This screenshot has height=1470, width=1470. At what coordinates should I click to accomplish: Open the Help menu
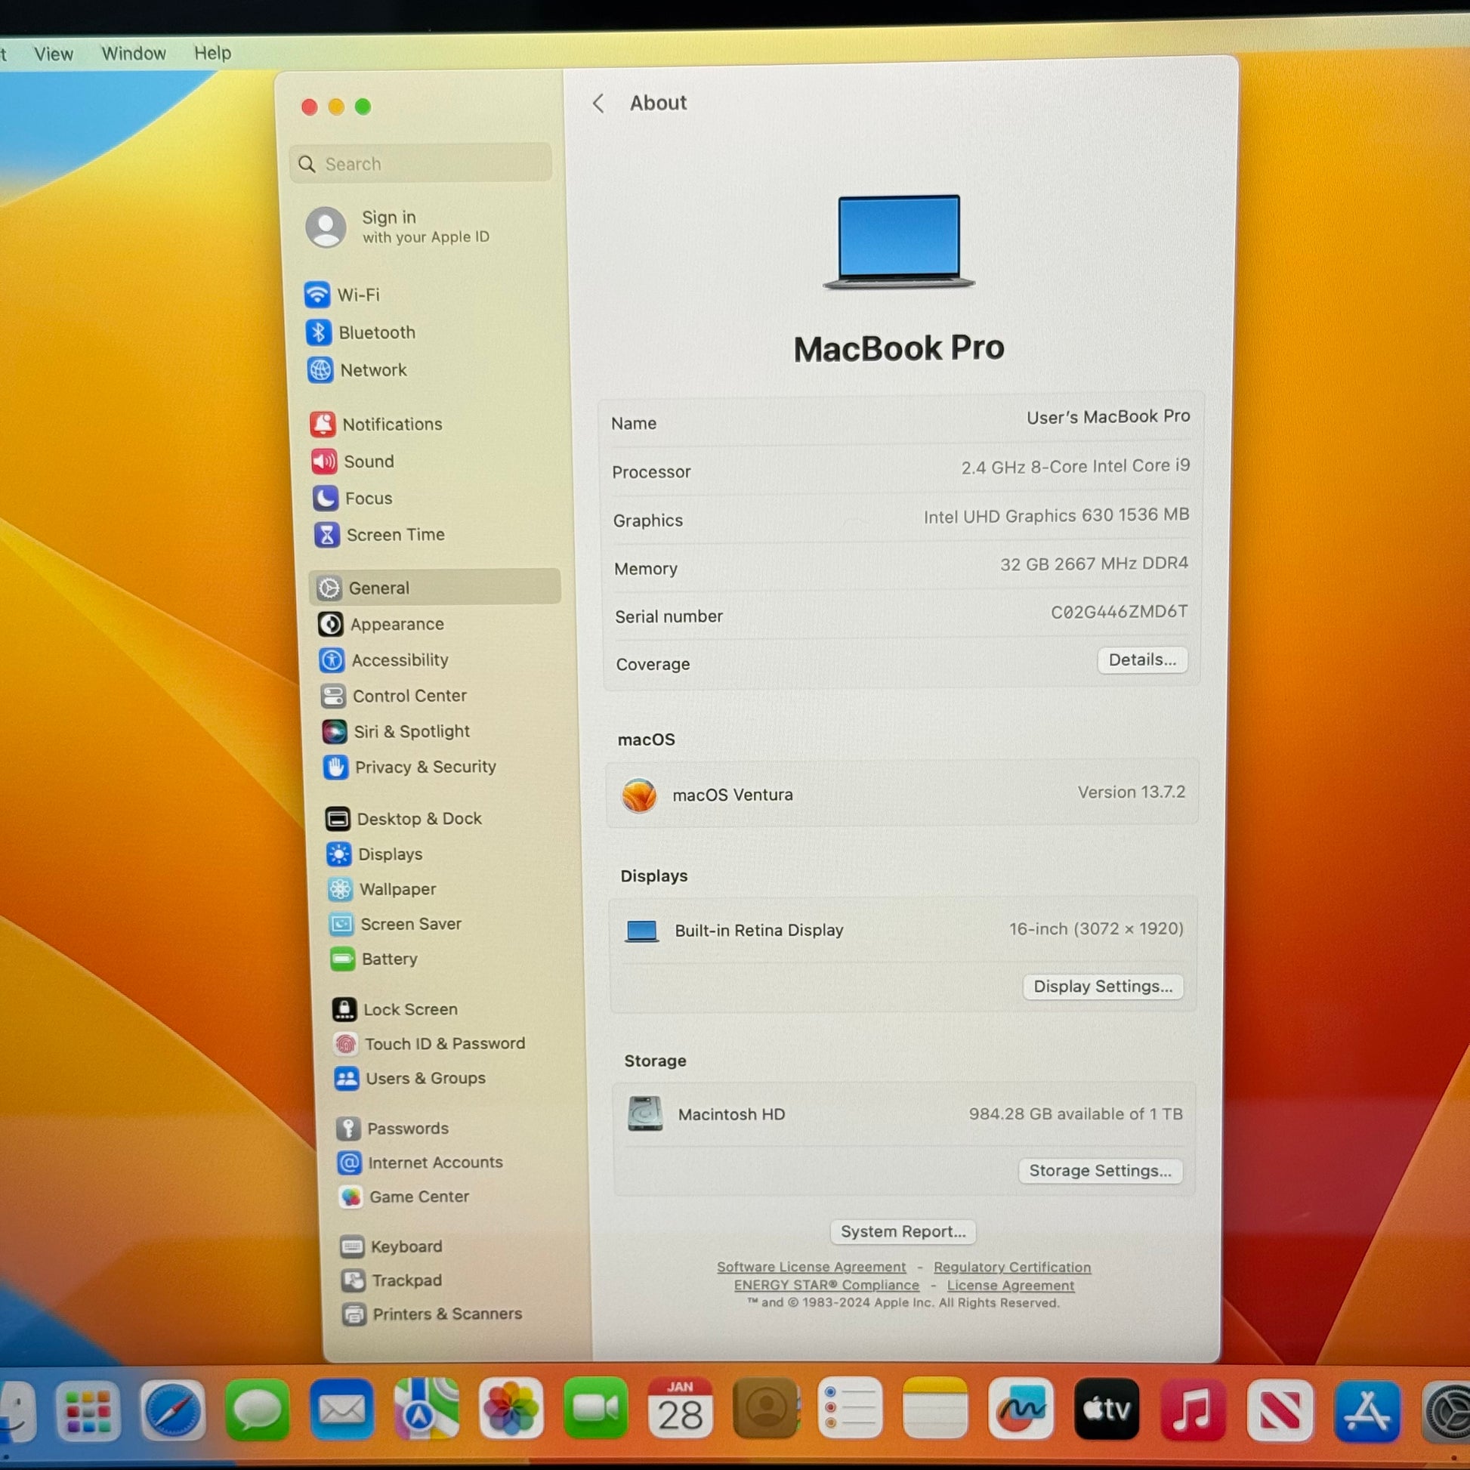(212, 54)
